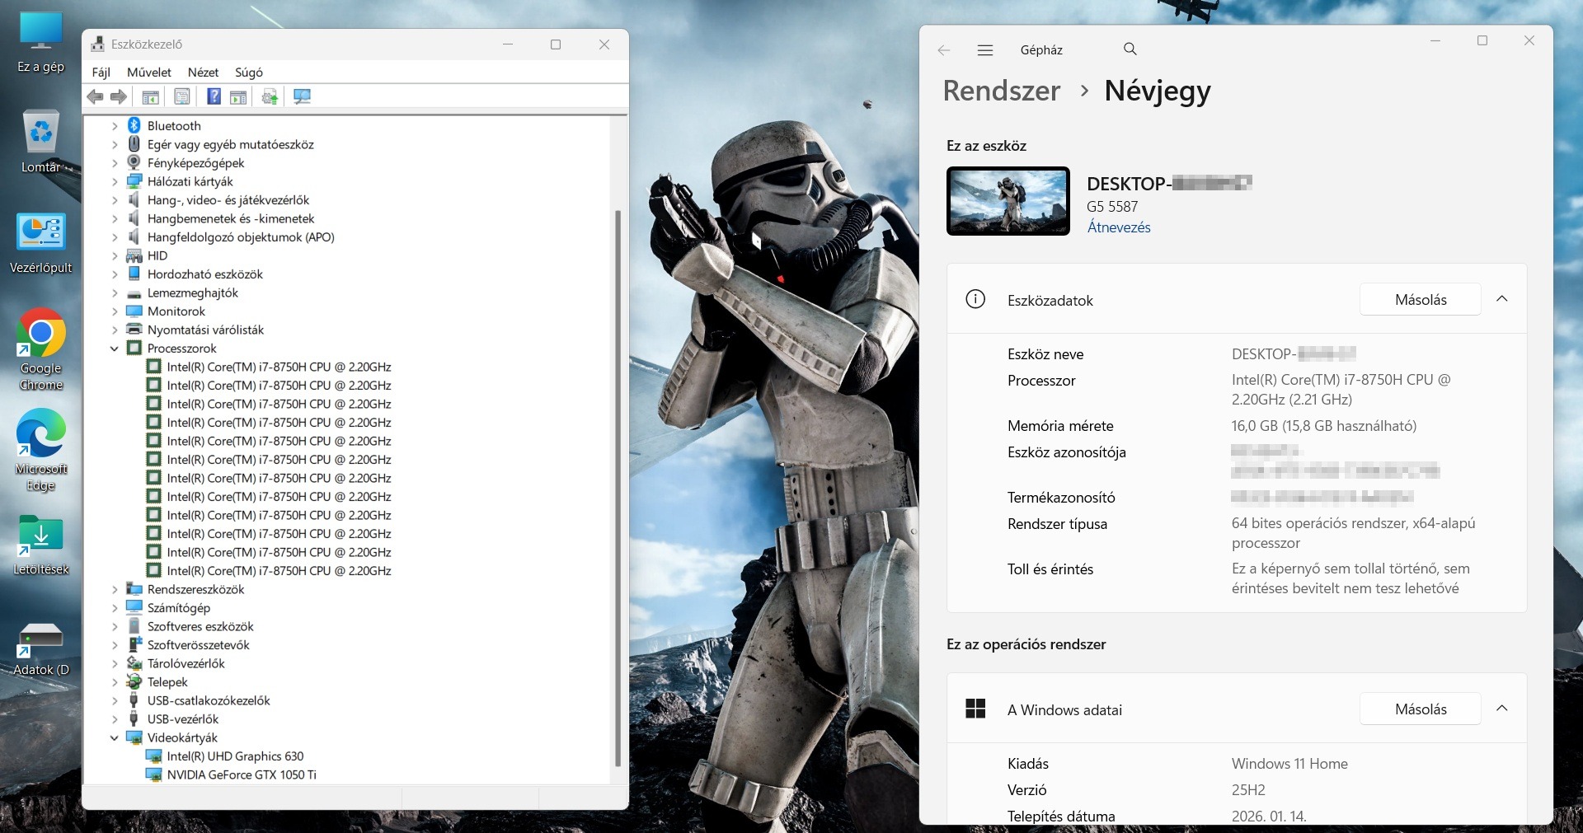Open the Művelet menu

[149, 73]
